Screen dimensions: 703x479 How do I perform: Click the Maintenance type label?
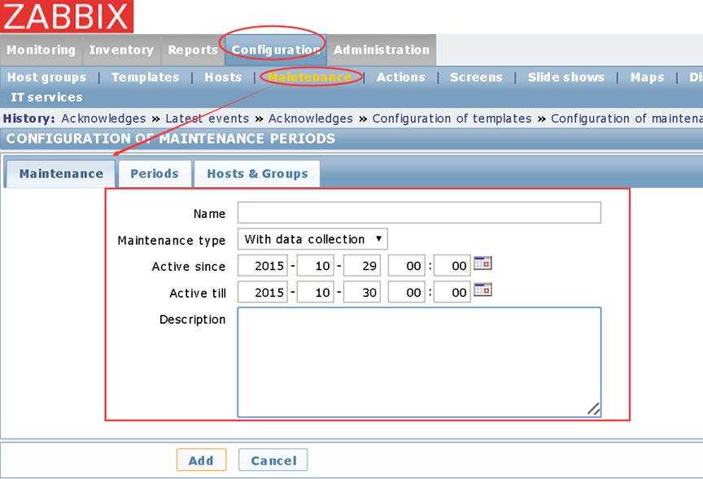[x=172, y=241]
